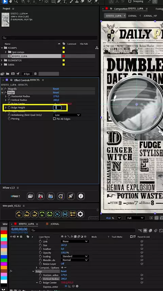
Task: Go to JORNAL_HP breadcrumb in viewer
Action: (150, 16)
